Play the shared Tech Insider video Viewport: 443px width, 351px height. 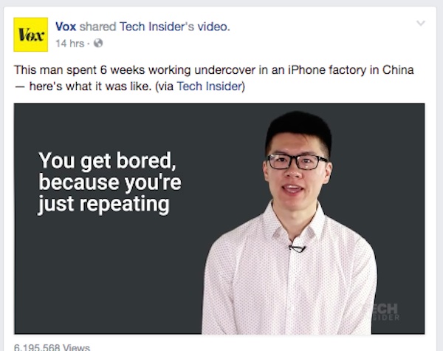[x=219, y=219]
